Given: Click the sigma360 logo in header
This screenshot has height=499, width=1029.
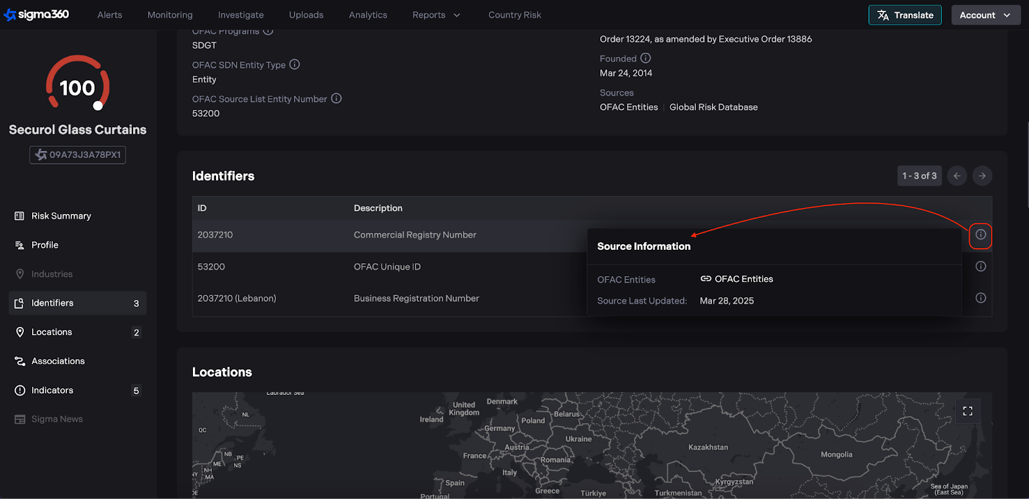Looking at the screenshot, I should (x=37, y=14).
